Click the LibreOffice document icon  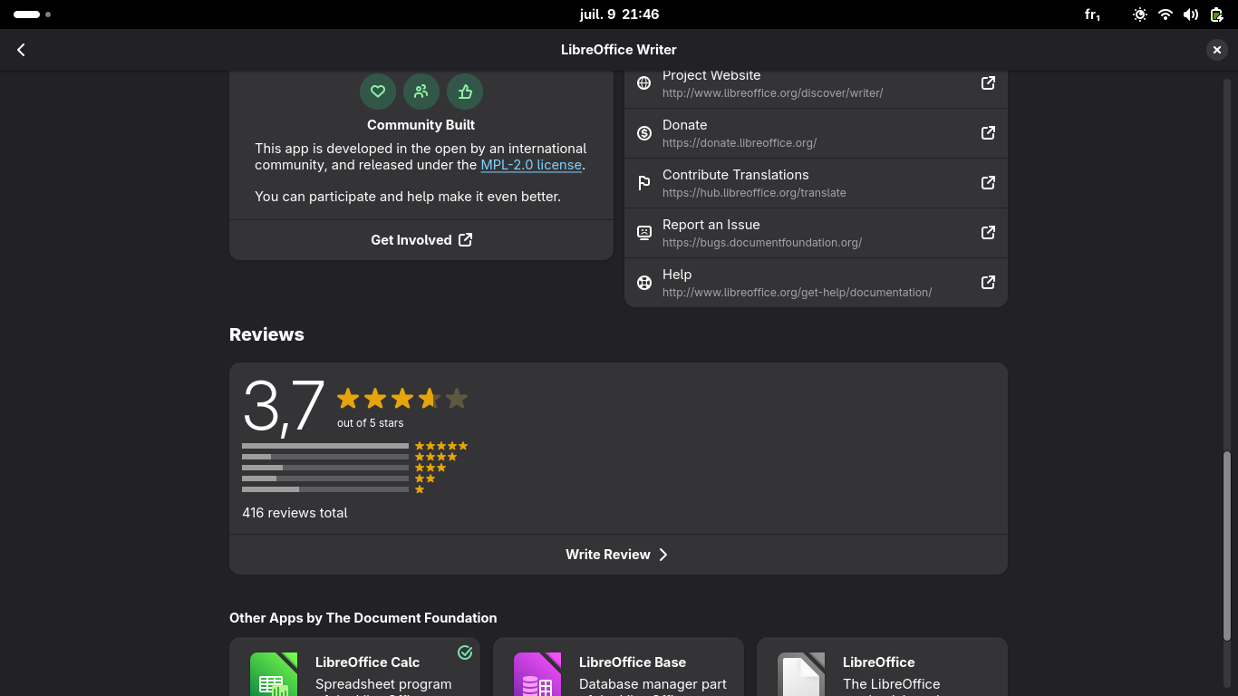[801, 675]
